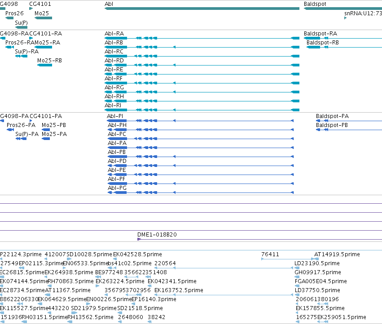Select the EK042341.5prime EST label
This screenshot has width=382, height=324.
pyautogui.click(x=172, y=281)
